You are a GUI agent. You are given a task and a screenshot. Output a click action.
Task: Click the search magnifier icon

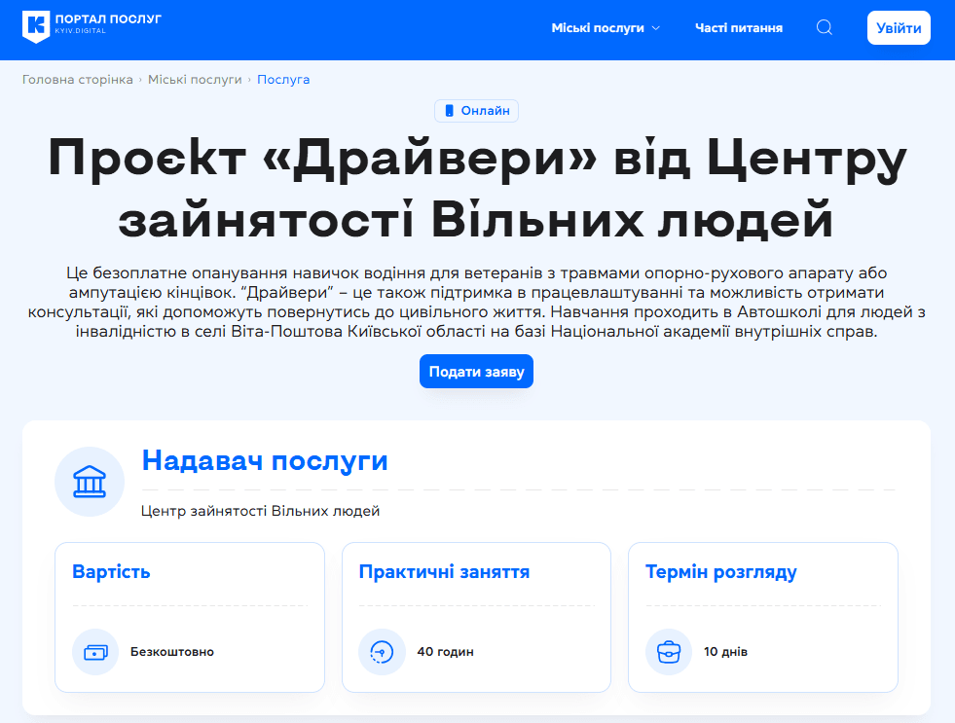pos(824,27)
